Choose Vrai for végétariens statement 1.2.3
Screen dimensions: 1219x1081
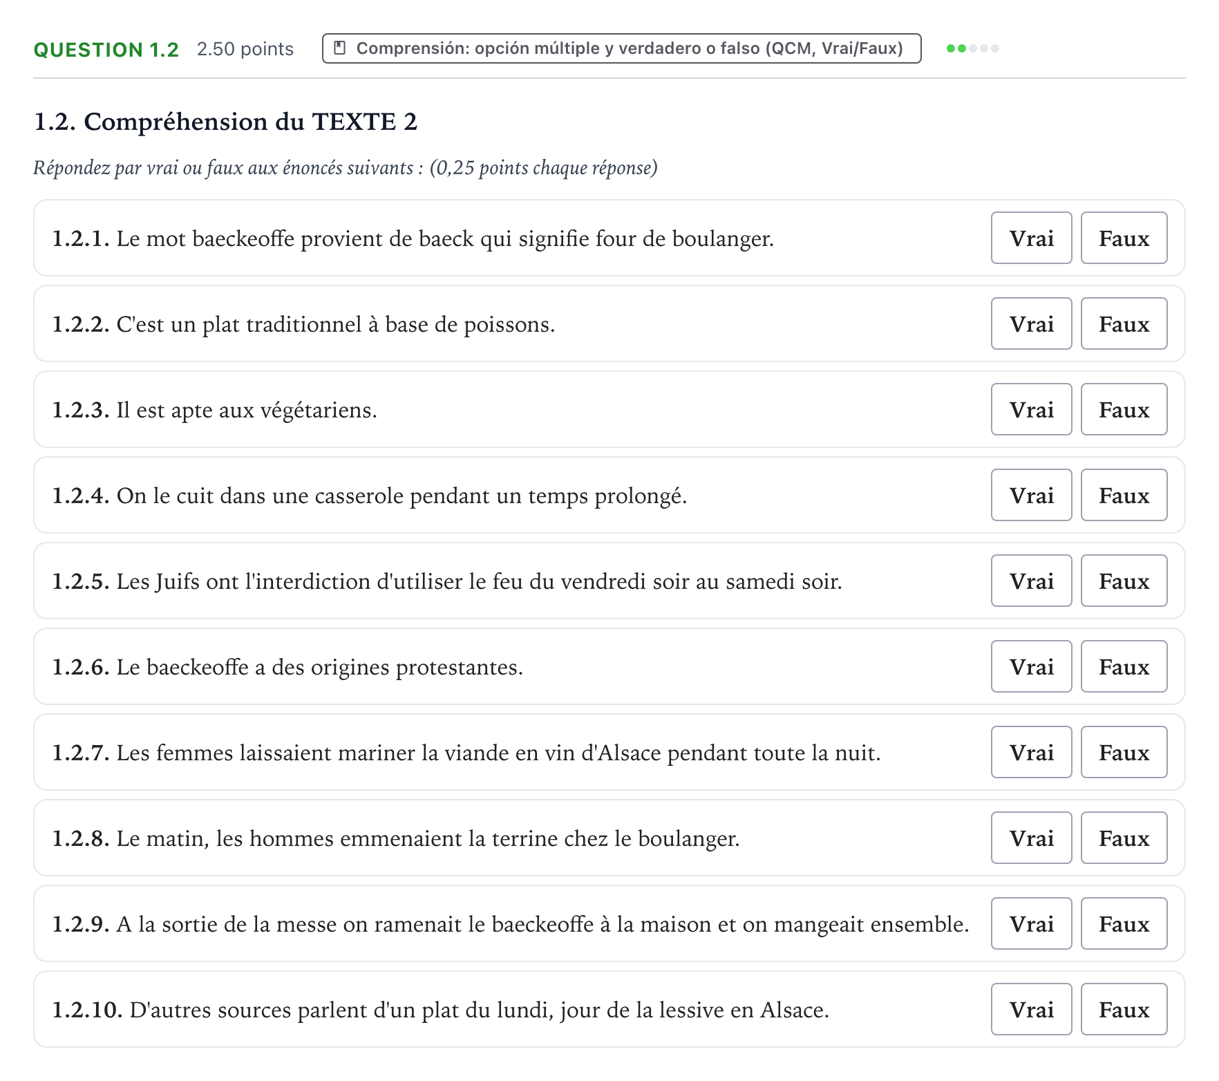point(1031,409)
